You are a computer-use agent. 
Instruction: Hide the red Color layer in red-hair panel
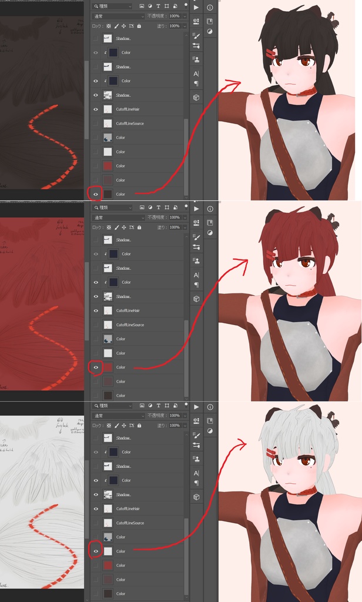click(x=96, y=367)
